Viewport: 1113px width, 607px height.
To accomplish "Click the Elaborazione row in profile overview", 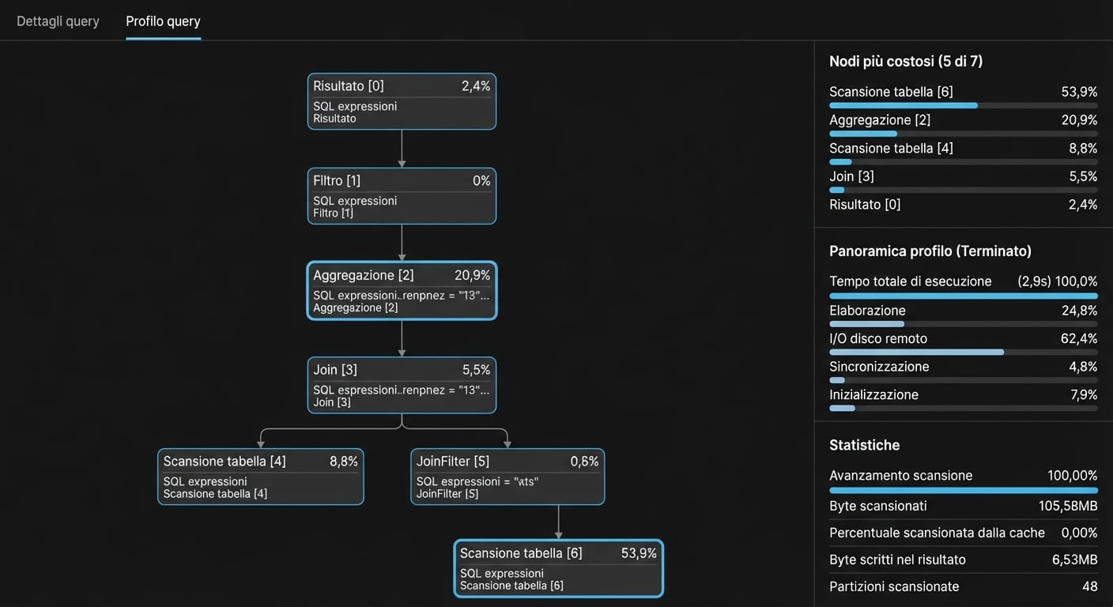I will (x=963, y=311).
